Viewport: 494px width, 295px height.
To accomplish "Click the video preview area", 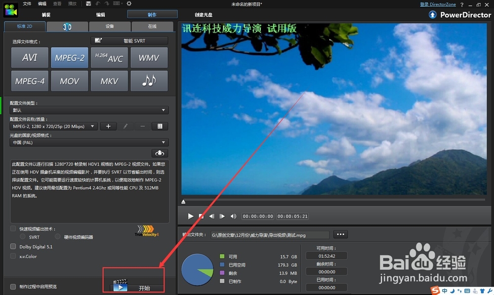I will pos(334,109).
